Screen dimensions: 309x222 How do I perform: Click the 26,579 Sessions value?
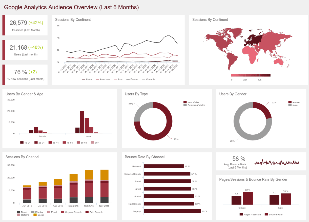18,23
